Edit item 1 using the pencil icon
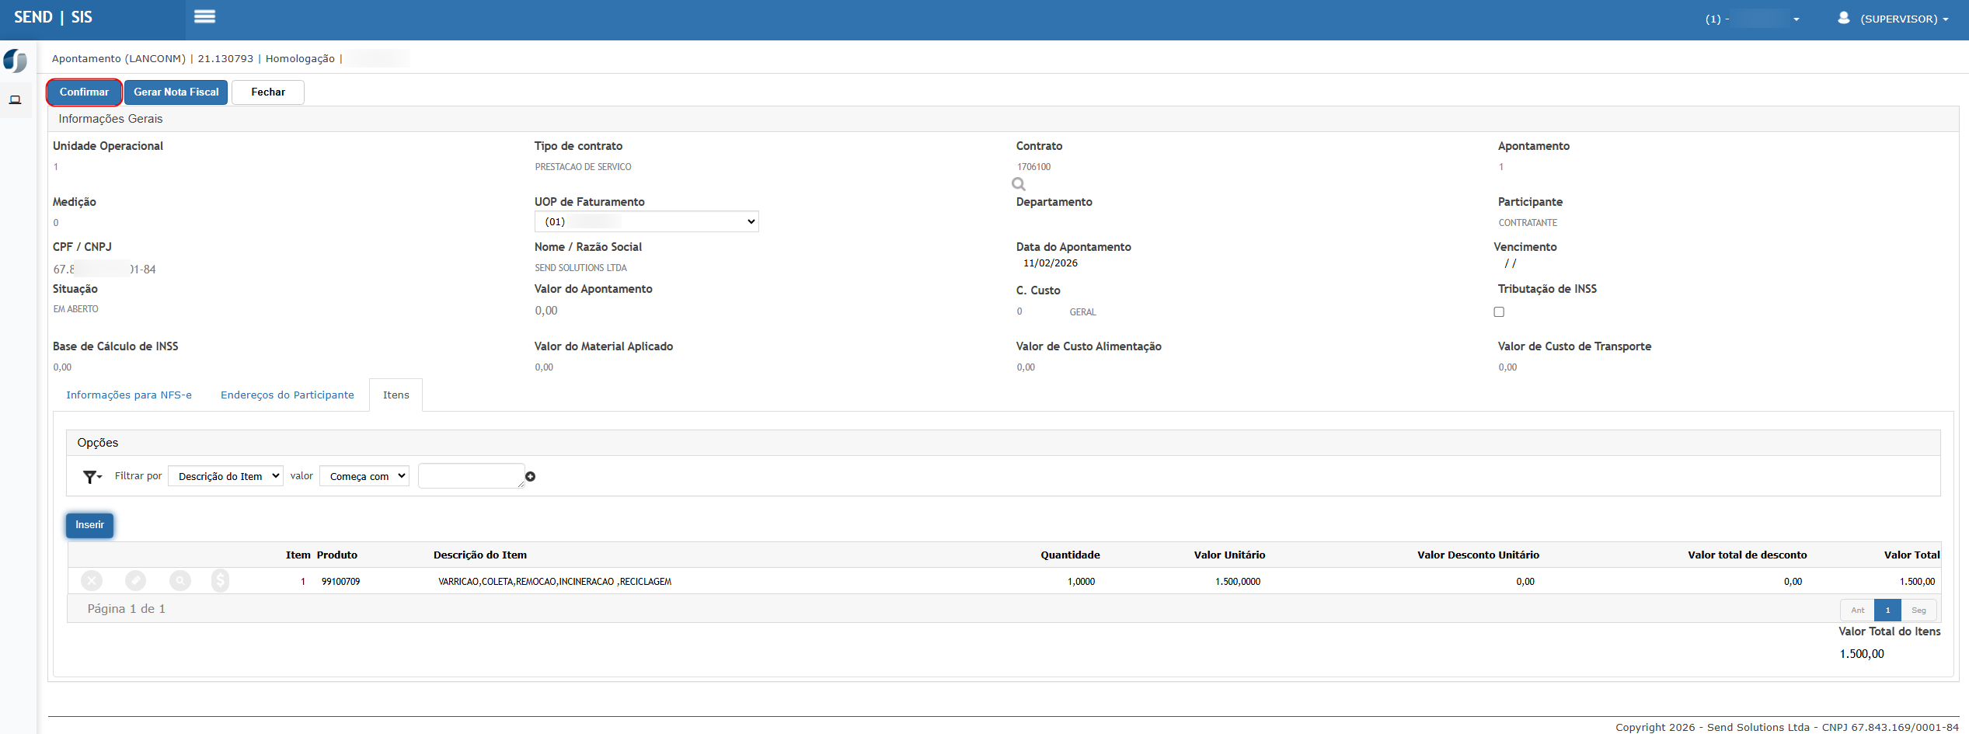Screen dimensions: 1969x734 tap(135, 581)
